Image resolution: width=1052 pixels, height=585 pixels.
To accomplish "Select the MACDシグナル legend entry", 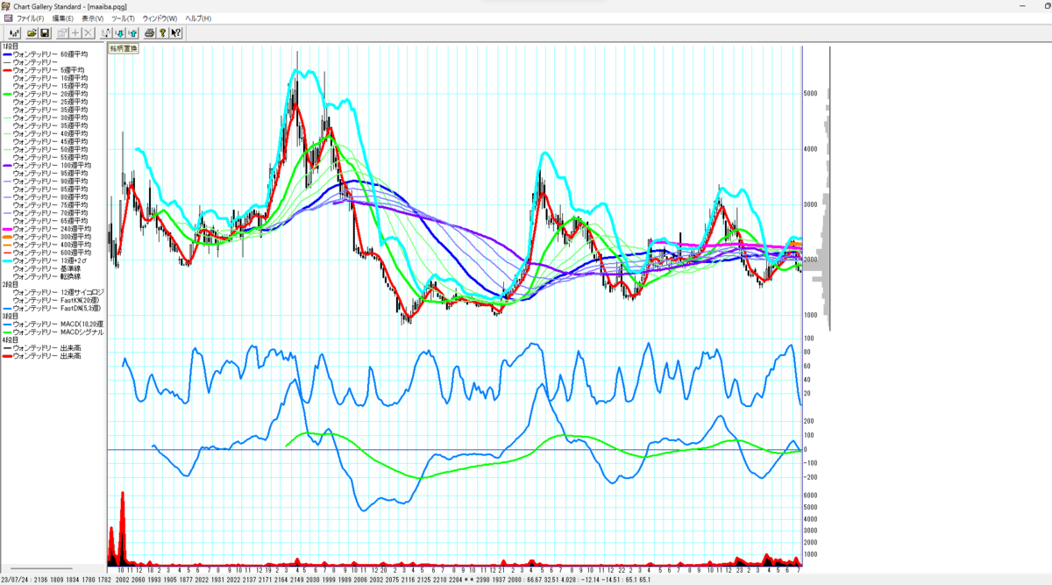I will (x=52, y=332).
